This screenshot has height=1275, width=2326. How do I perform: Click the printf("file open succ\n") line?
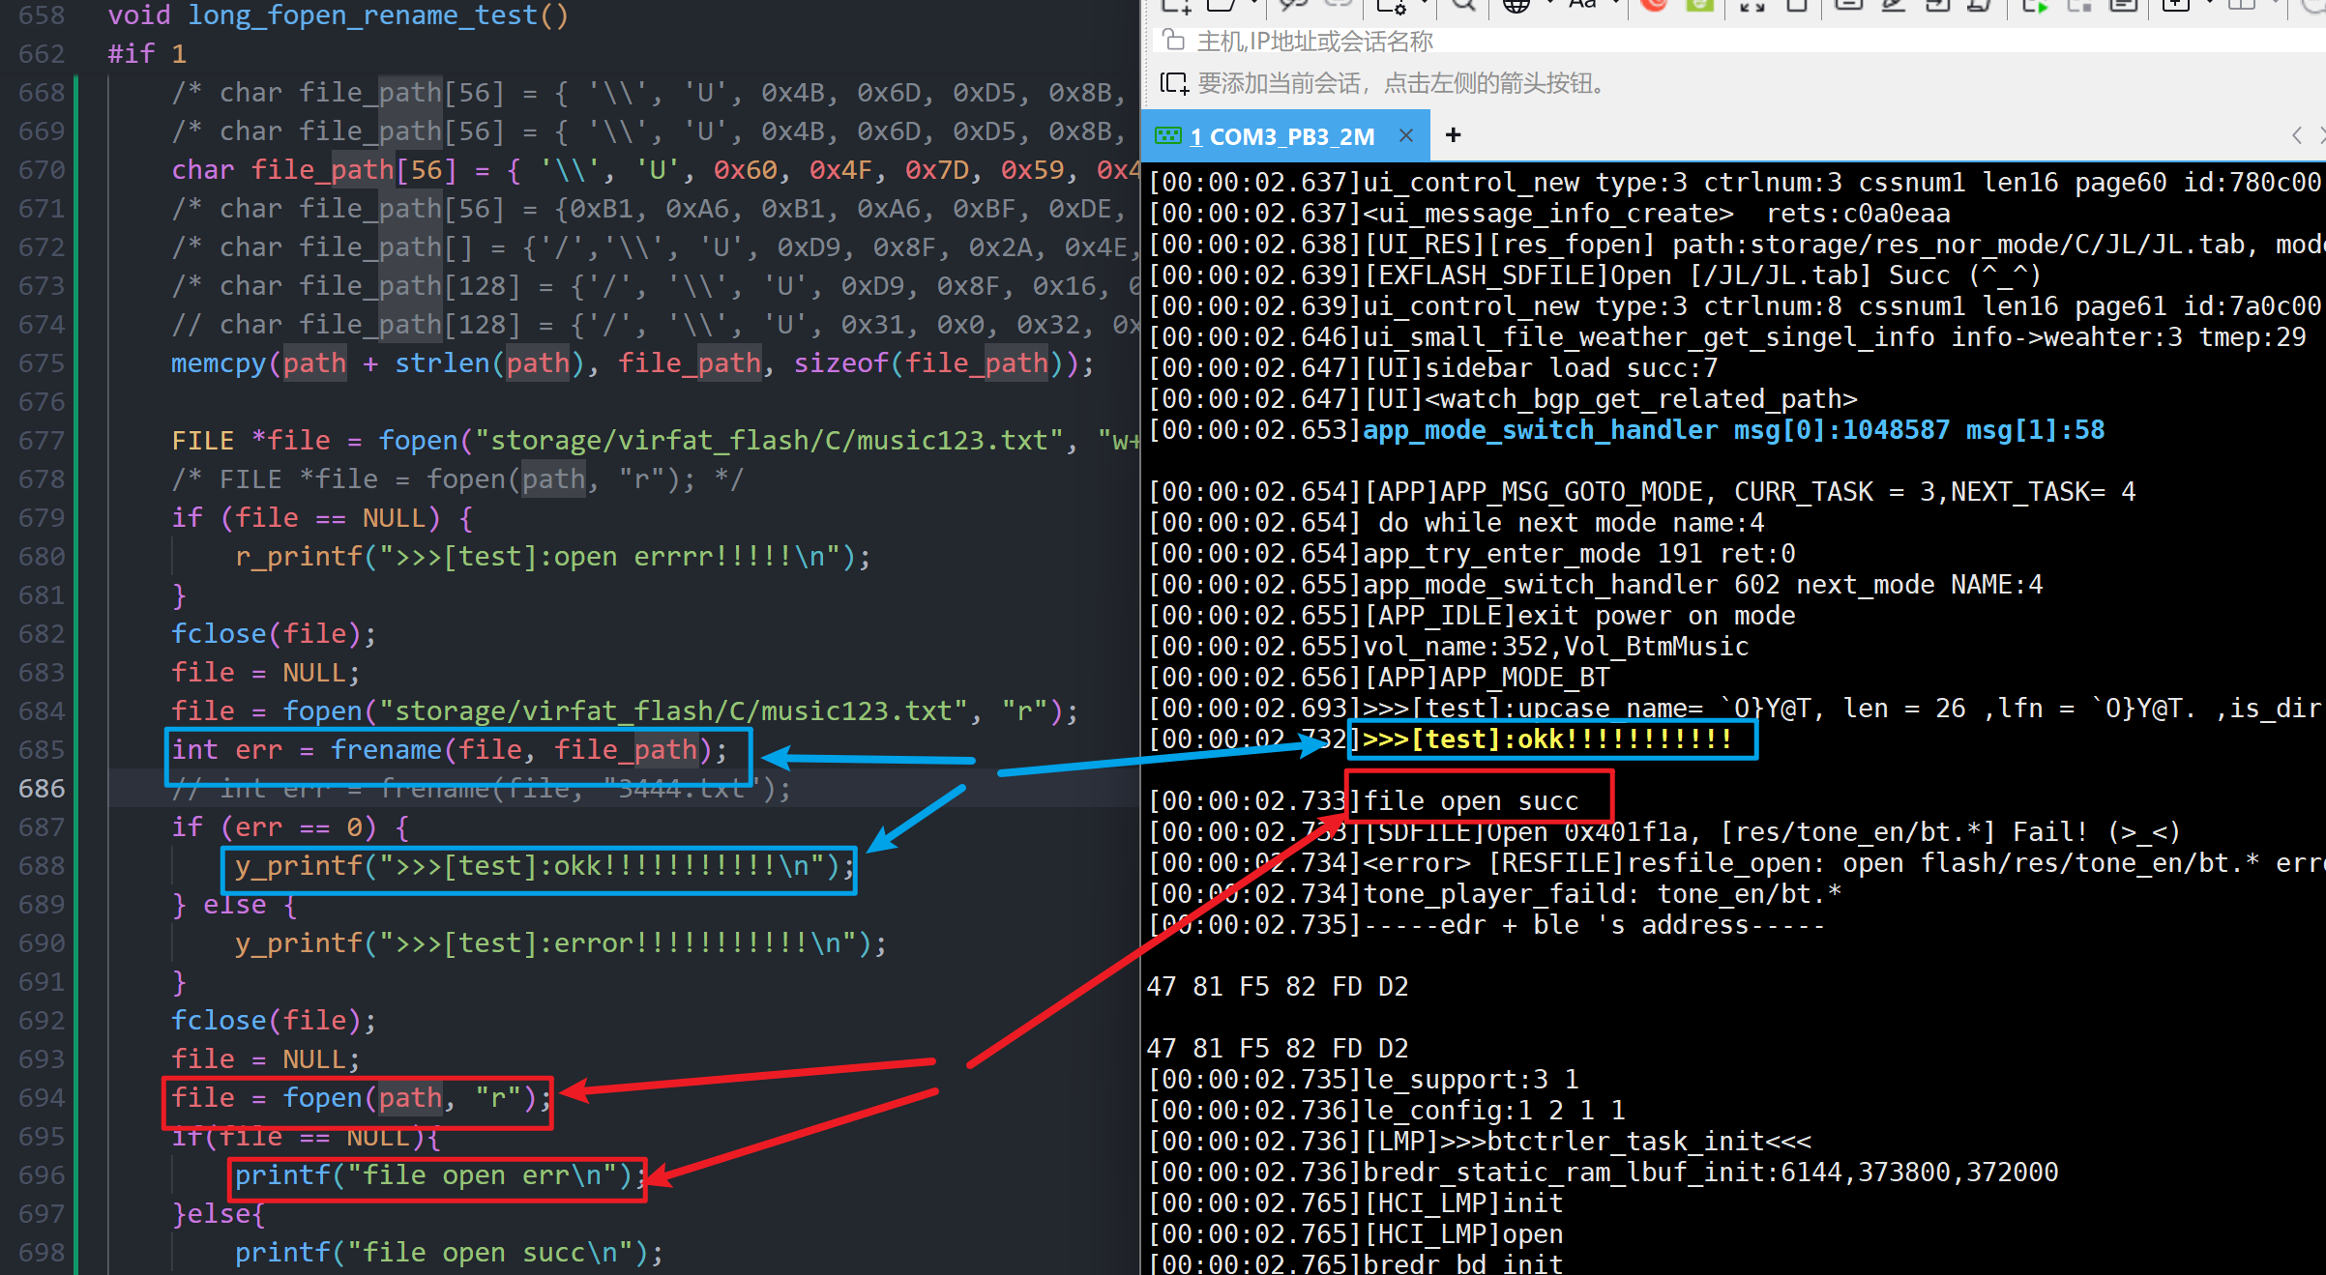tap(449, 1253)
